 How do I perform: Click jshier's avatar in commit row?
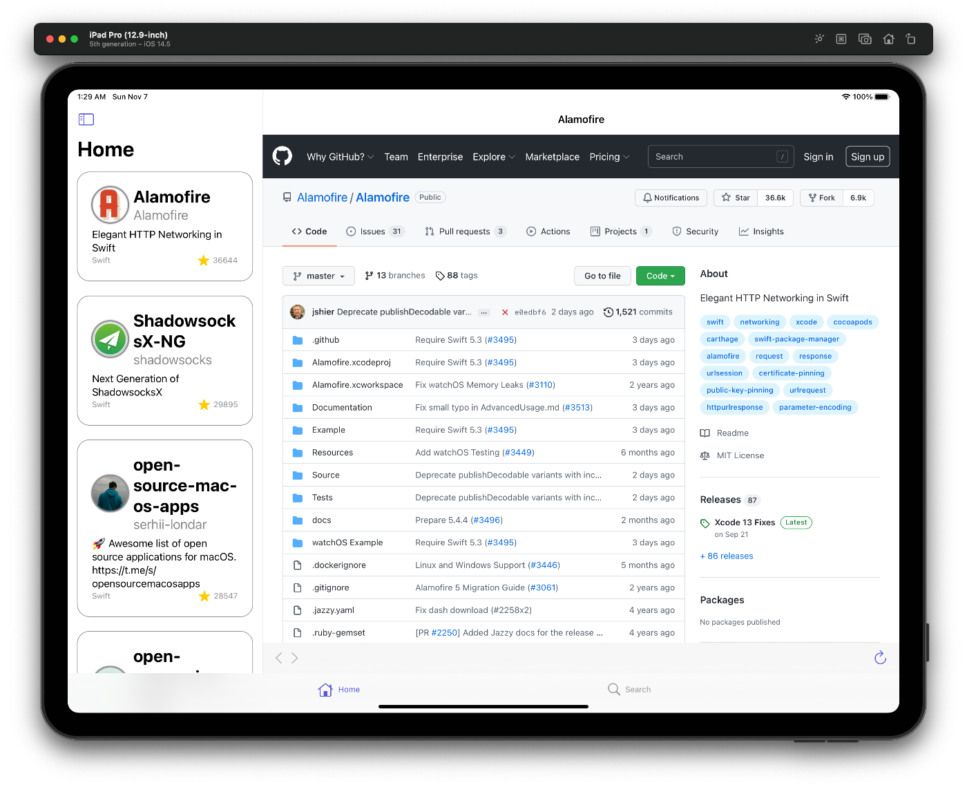[x=298, y=312]
